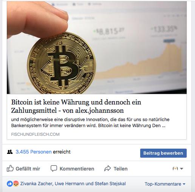This screenshot has height=192, width=195.
Task: Click the Teilen share arrow icon
Action: click(107, 168)
